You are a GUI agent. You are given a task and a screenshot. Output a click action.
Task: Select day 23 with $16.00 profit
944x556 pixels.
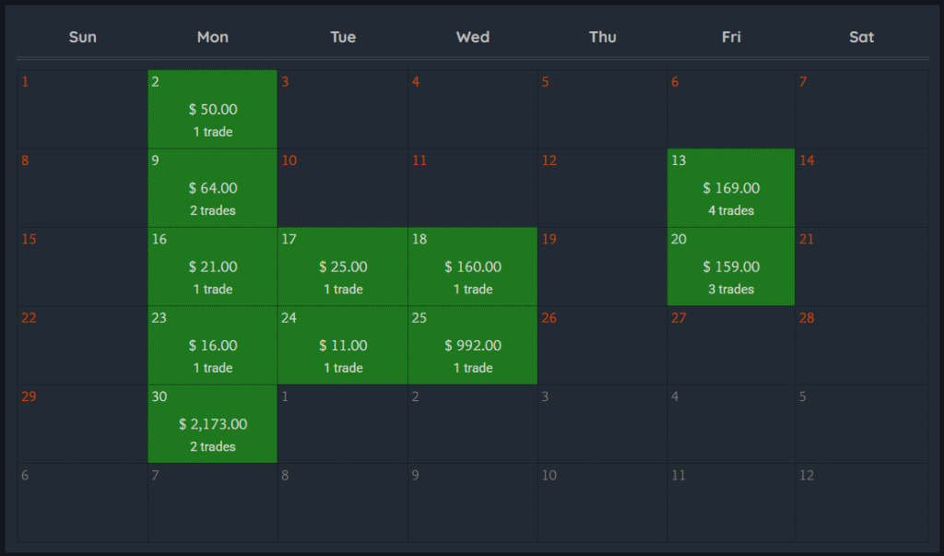(212, 346)
